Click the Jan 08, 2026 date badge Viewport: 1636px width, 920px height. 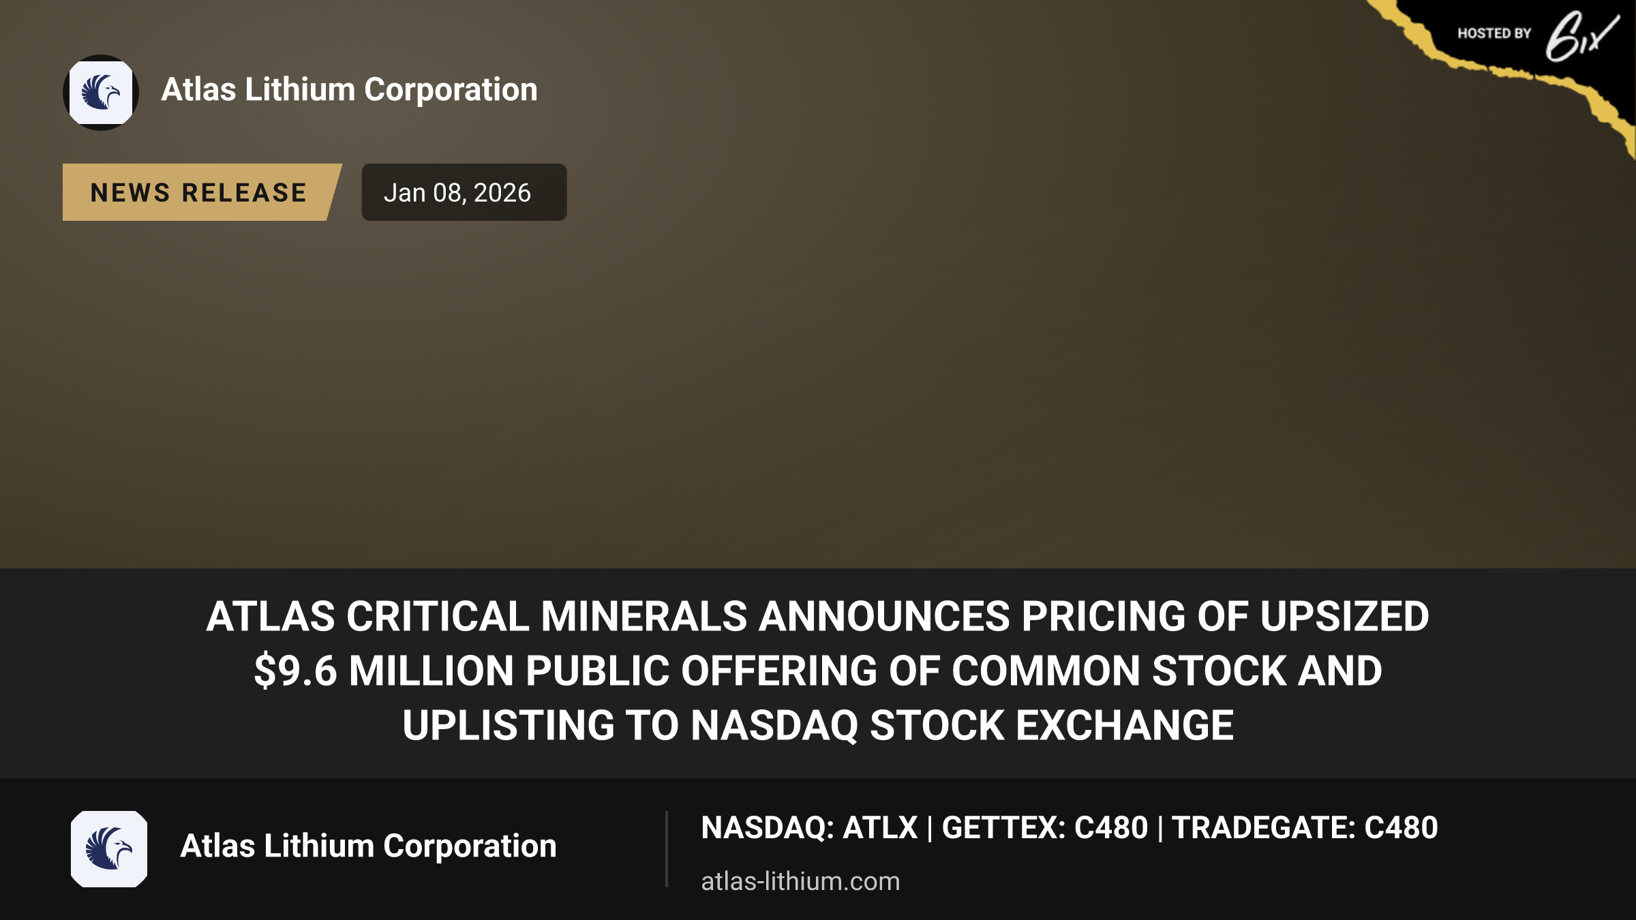point(464,192)
